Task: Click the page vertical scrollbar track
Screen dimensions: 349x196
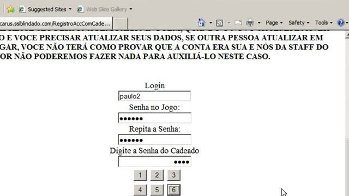Action: tap(347, 89)
